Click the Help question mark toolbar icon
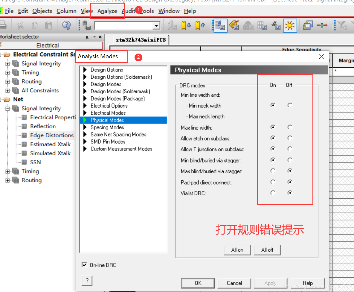The height and width of the screenshot is (292, 354). click(66, 26)
